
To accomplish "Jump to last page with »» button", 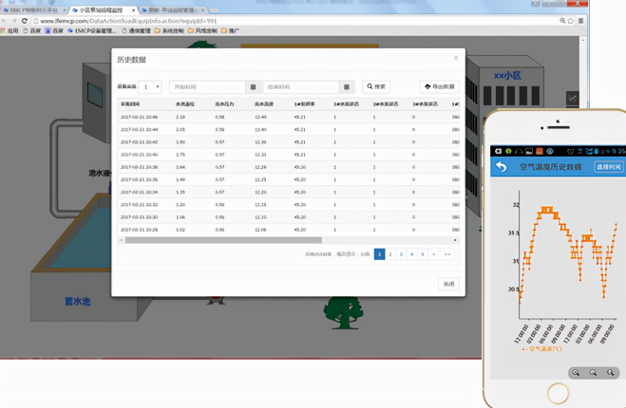I will (447, 254).
